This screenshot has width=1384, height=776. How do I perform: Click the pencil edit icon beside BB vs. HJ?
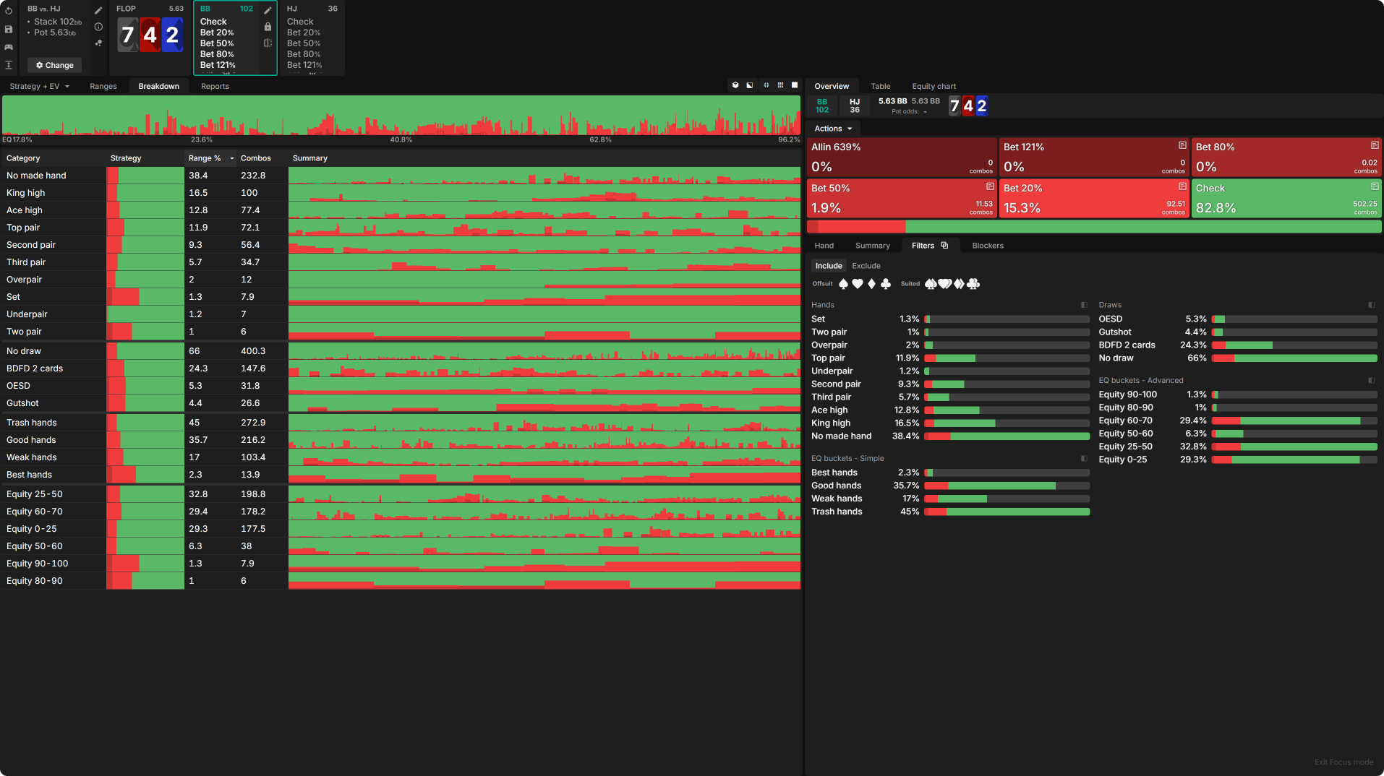pos(98,11)
